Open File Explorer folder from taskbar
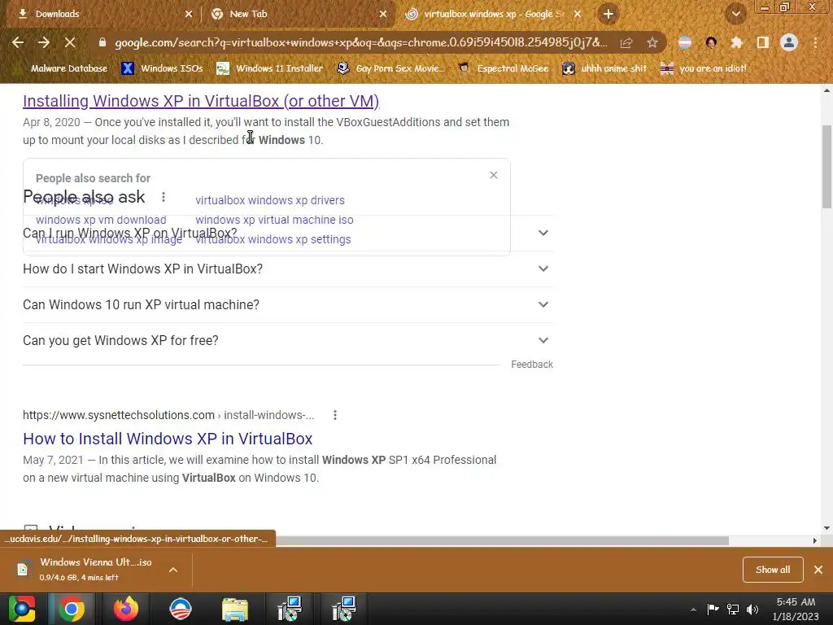Viewport: 833px width, 625px height. [x=235, y=609]
